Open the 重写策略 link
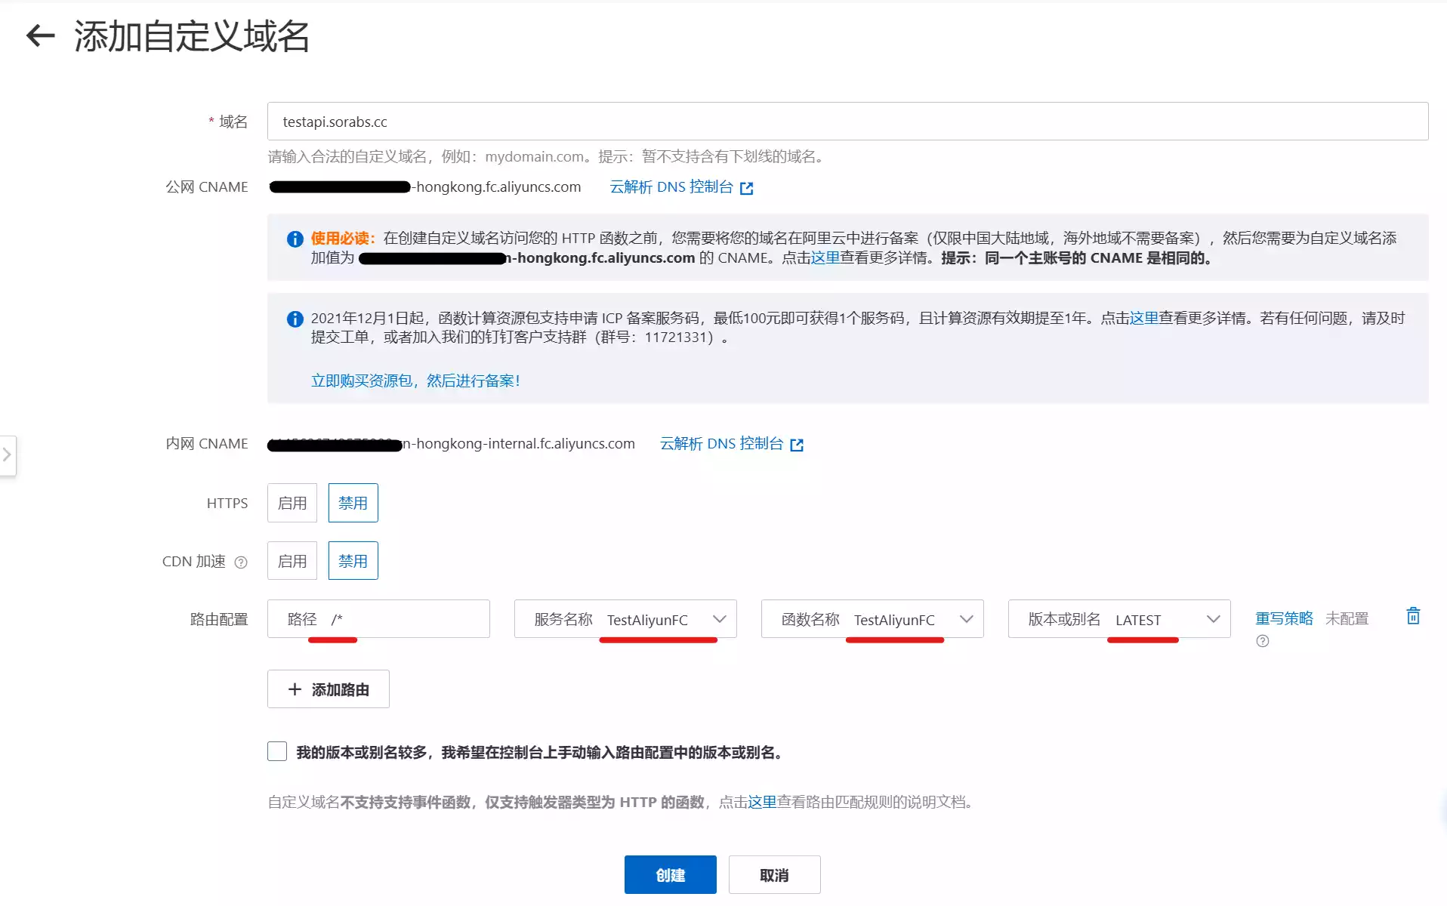 [x=1284, y=618]
